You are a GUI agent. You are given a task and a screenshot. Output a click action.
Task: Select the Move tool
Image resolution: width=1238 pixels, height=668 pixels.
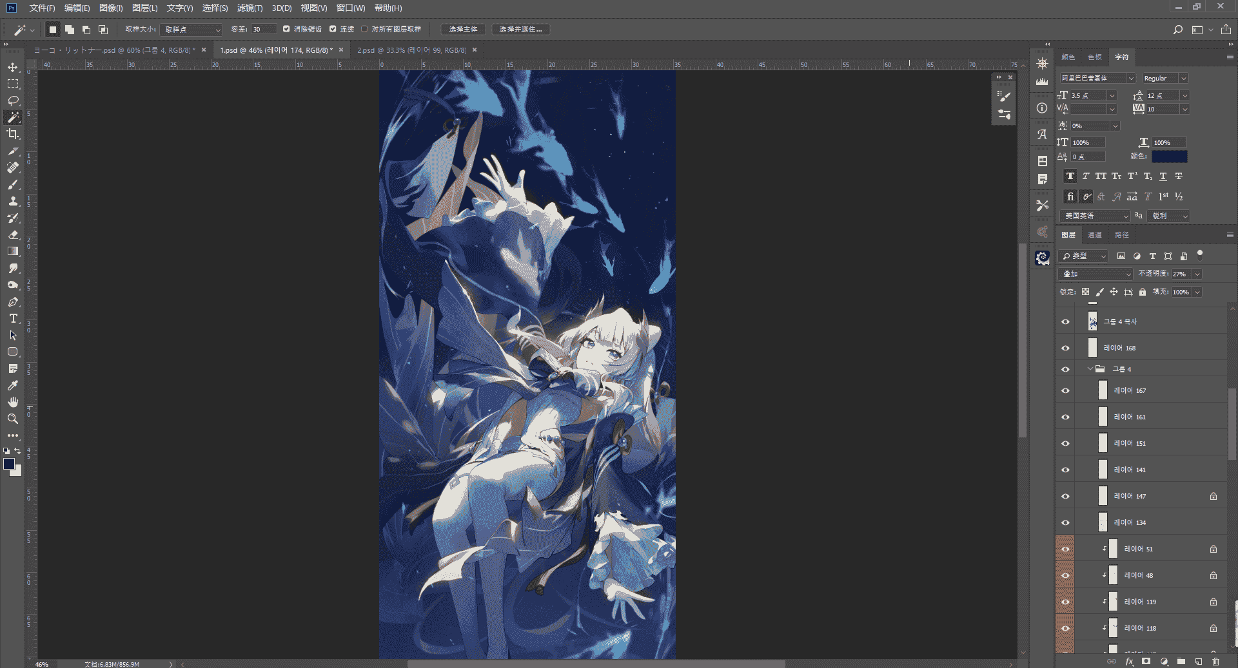pyautogui.click(x=13, y=67)
